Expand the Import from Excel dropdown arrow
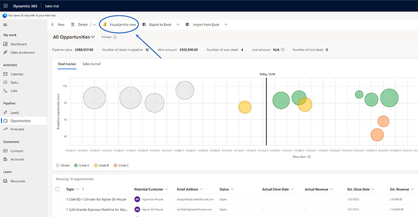This screenshot has height=217, width=418. pyautogui.click(x=226, y=25)
